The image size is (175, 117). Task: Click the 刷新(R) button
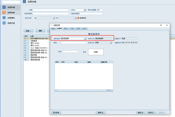click(x=101, y=113)
